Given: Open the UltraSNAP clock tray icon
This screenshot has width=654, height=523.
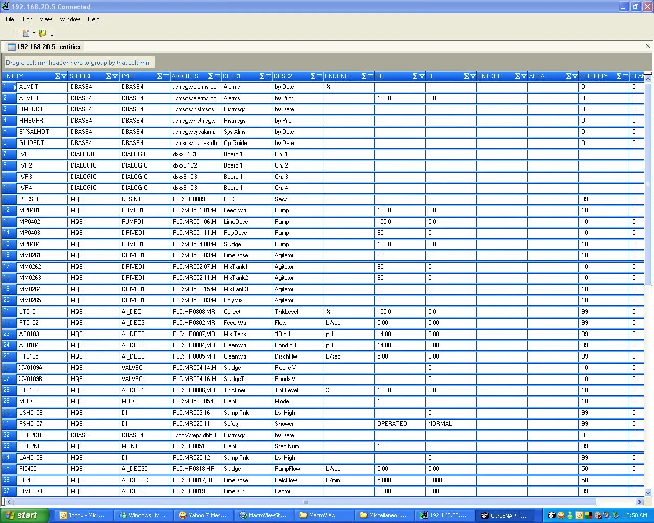Looking at the screenshot, I should pos(579,515).
